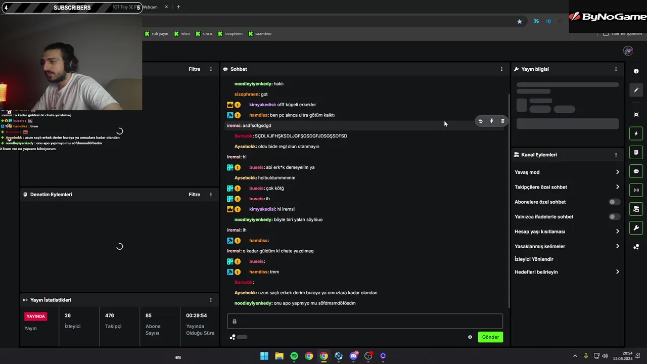Open Denetim Eylemleri three-dot menu
The image size is (647, 364).
click(x=211, y=195)
